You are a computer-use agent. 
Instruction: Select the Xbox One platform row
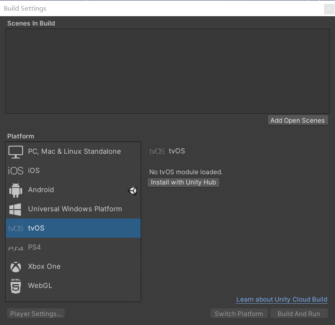point(73,266)
